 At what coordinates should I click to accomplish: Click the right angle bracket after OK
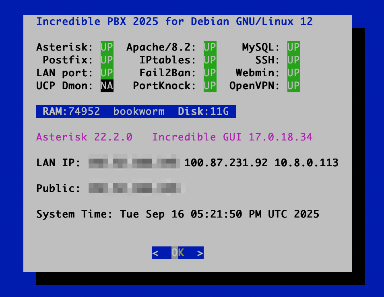[199, 253]
